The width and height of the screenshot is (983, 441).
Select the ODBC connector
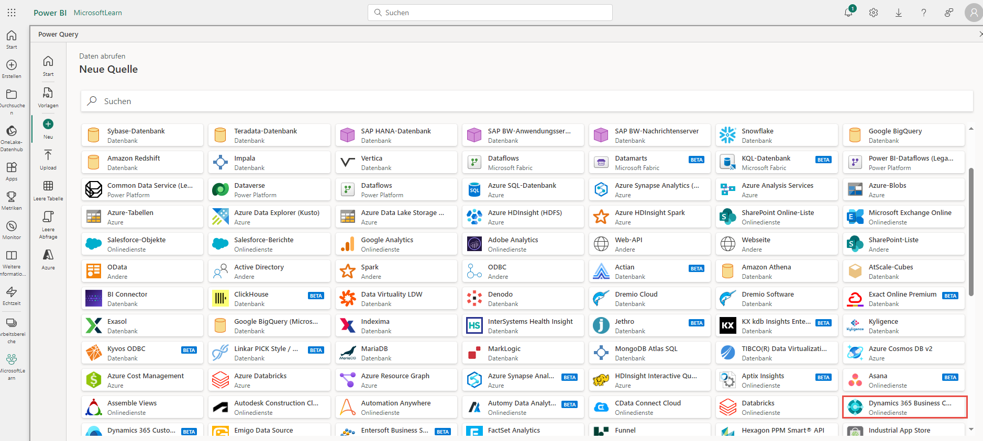pos(523,271)
